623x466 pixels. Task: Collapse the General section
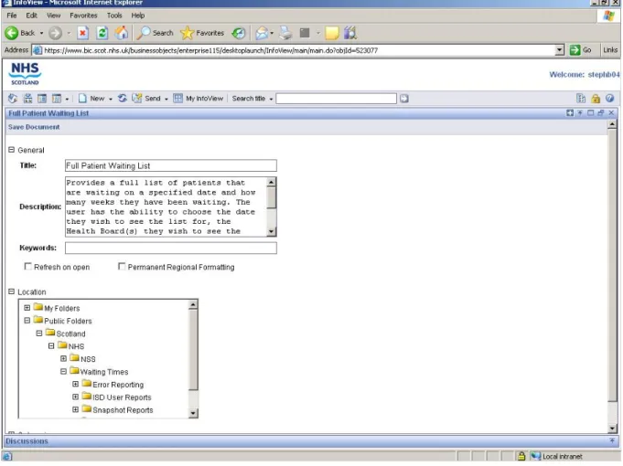[11, 150]
